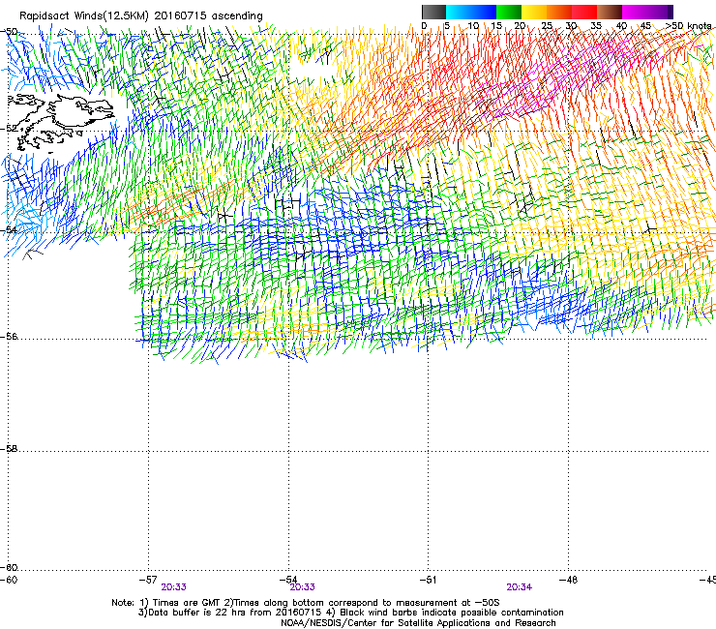
Task: Click the longitude label "-57"
Action: pos(148,580)
